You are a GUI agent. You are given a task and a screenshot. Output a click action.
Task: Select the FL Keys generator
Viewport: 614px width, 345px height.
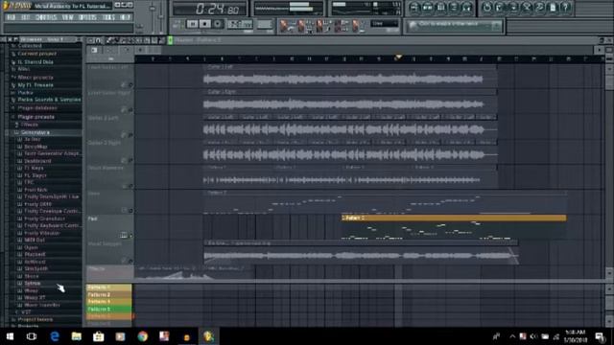pyautogui.click(x=34, y=169)
